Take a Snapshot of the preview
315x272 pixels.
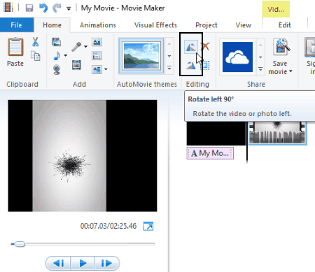pyautogui.click(x=76, y=65)
